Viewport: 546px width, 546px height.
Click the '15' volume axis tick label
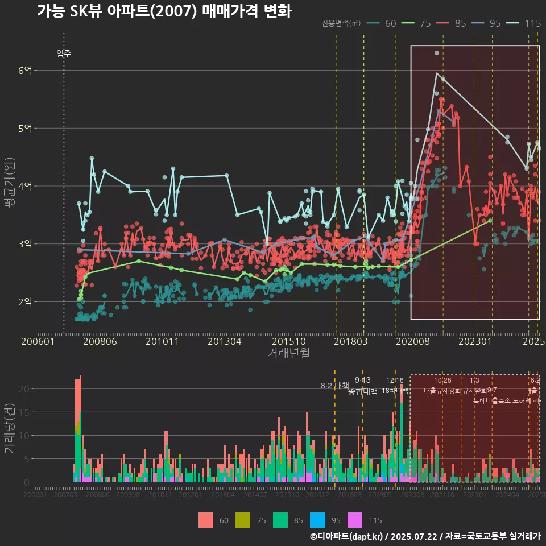[x=24, y=412]
